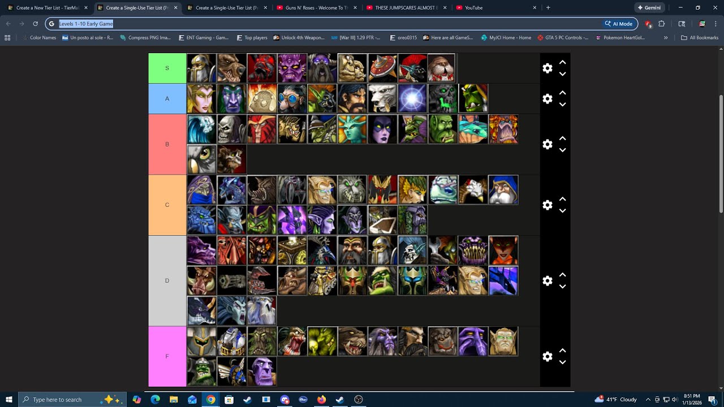Close the Guns N' Roses tab

click(355, 8)
